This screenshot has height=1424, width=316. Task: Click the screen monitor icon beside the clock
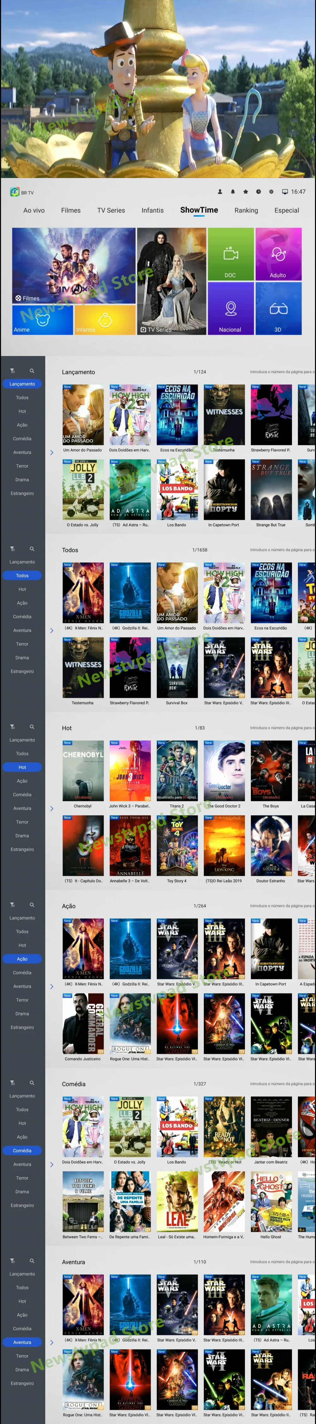click(x=285, y=192)
